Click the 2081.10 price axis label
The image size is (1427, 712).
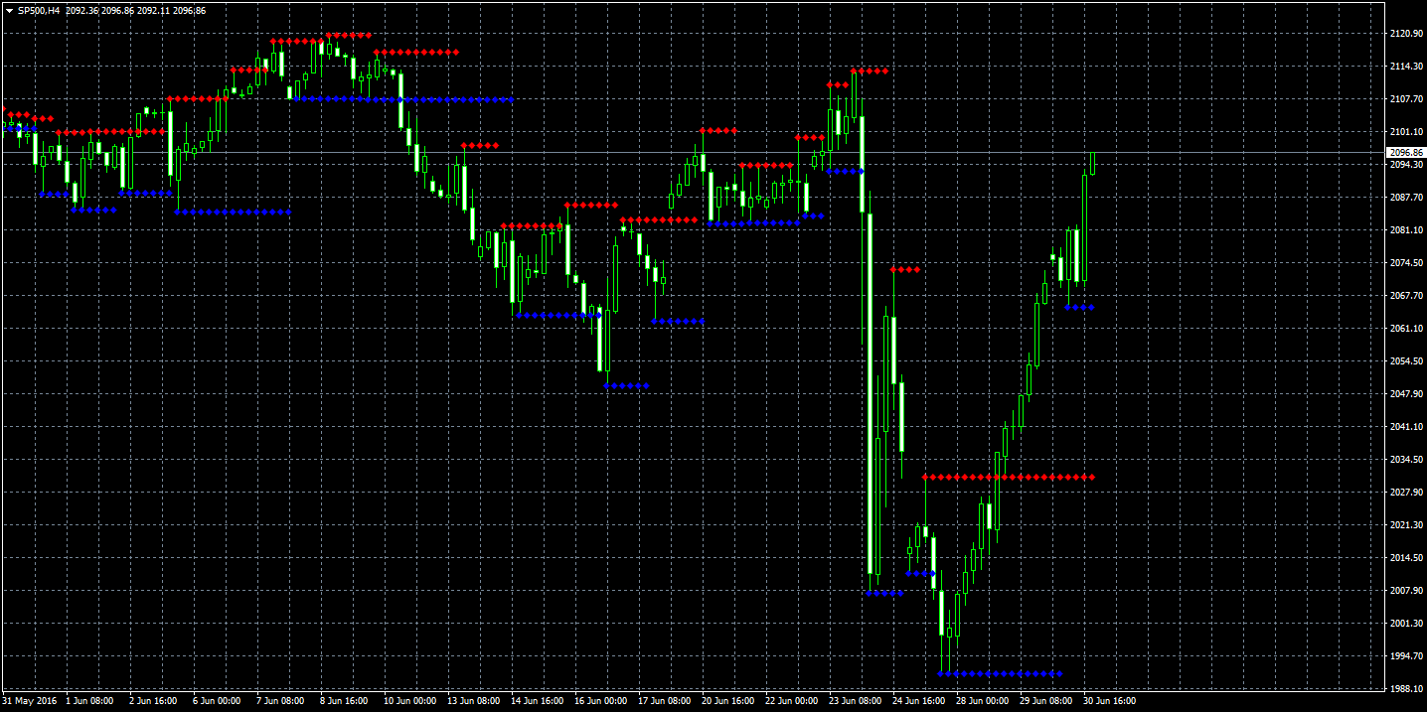(x=1407, y=230)
